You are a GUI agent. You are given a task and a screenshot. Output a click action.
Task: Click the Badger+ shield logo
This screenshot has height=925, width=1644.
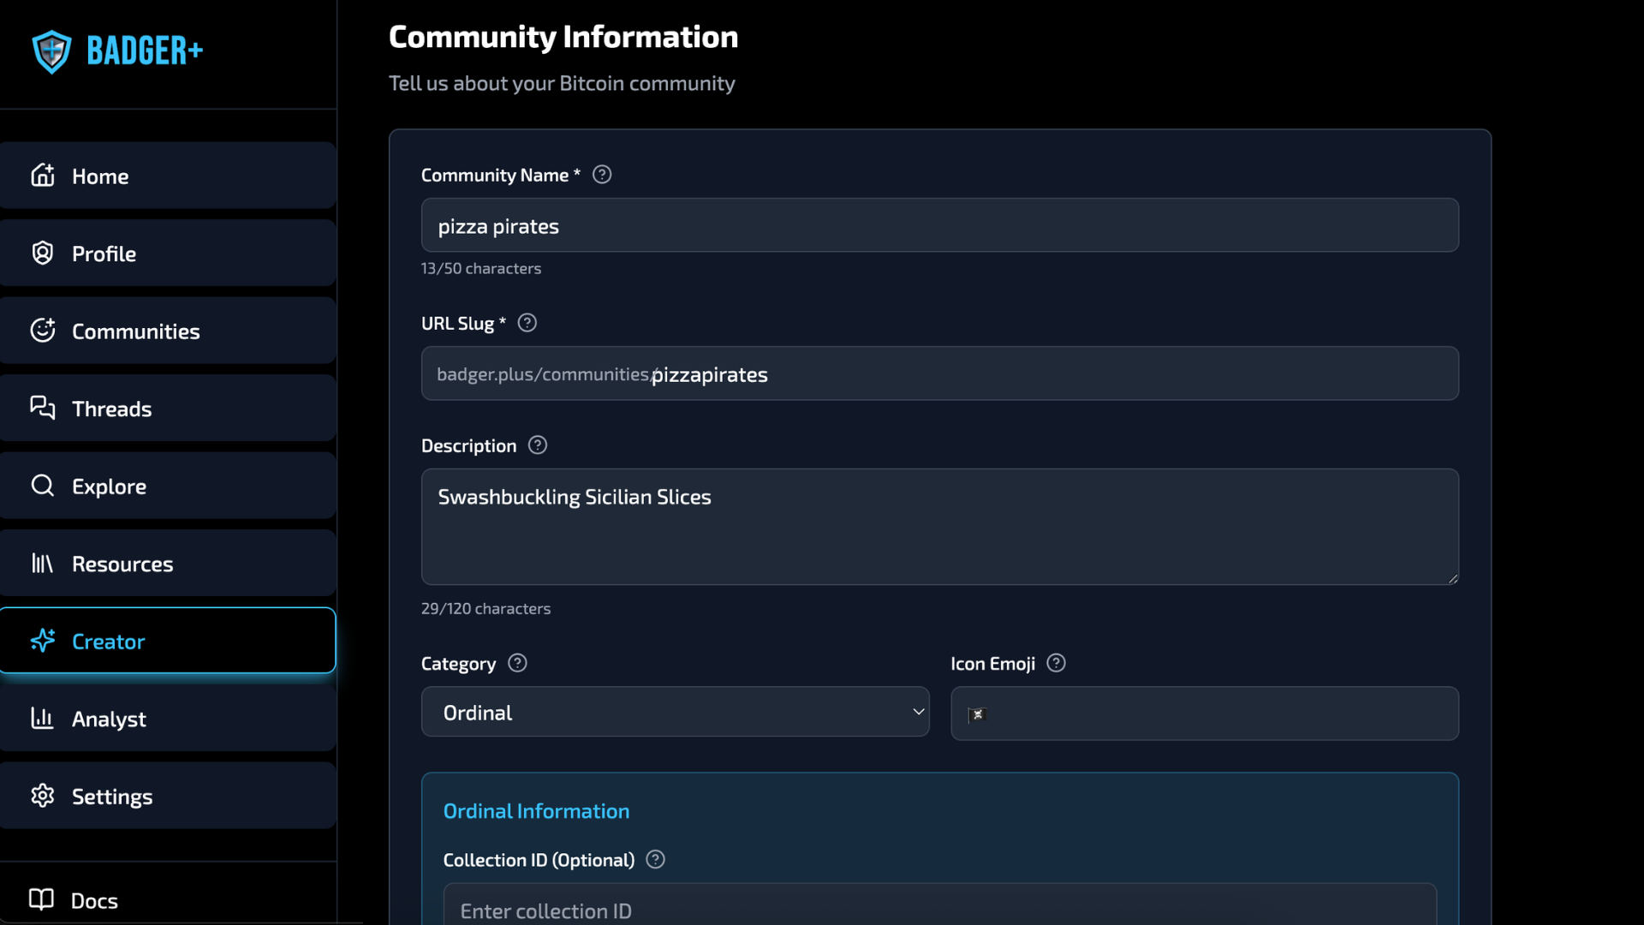[51, 51]
